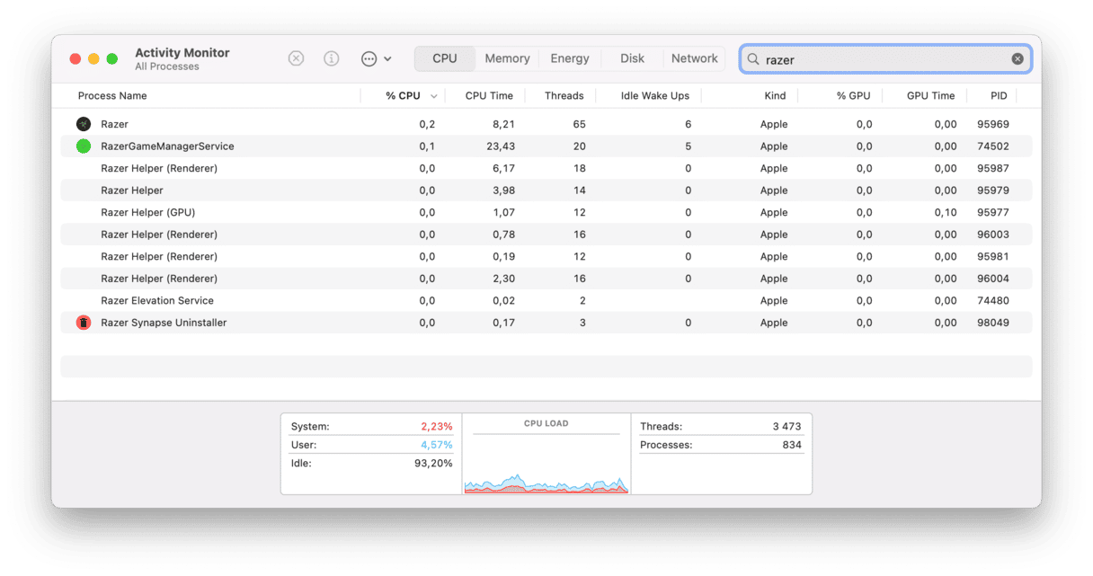Select Razer Helper (Renderer) with PID 95981
1093x576 pixels.
[546, 256]
